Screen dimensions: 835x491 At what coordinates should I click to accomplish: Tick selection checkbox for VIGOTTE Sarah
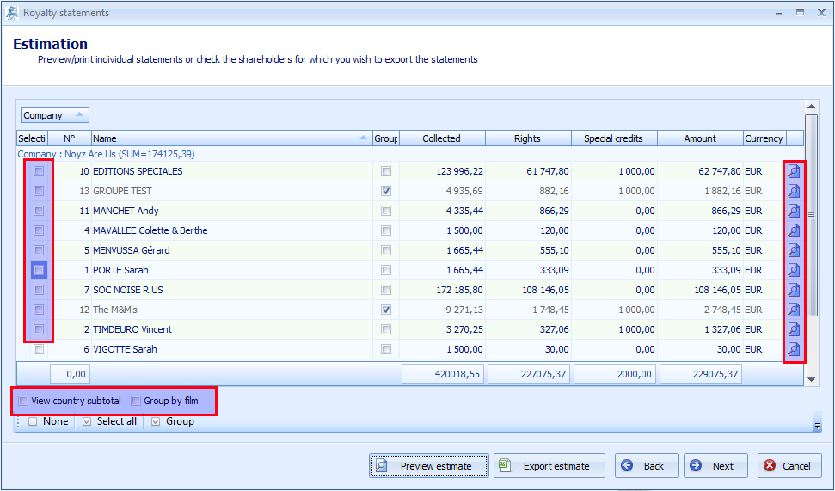click(39, 349)
